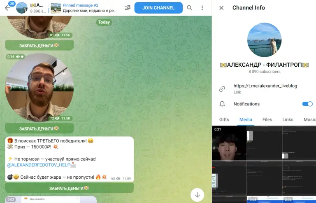Switch to the Music tab

[309, 119]
